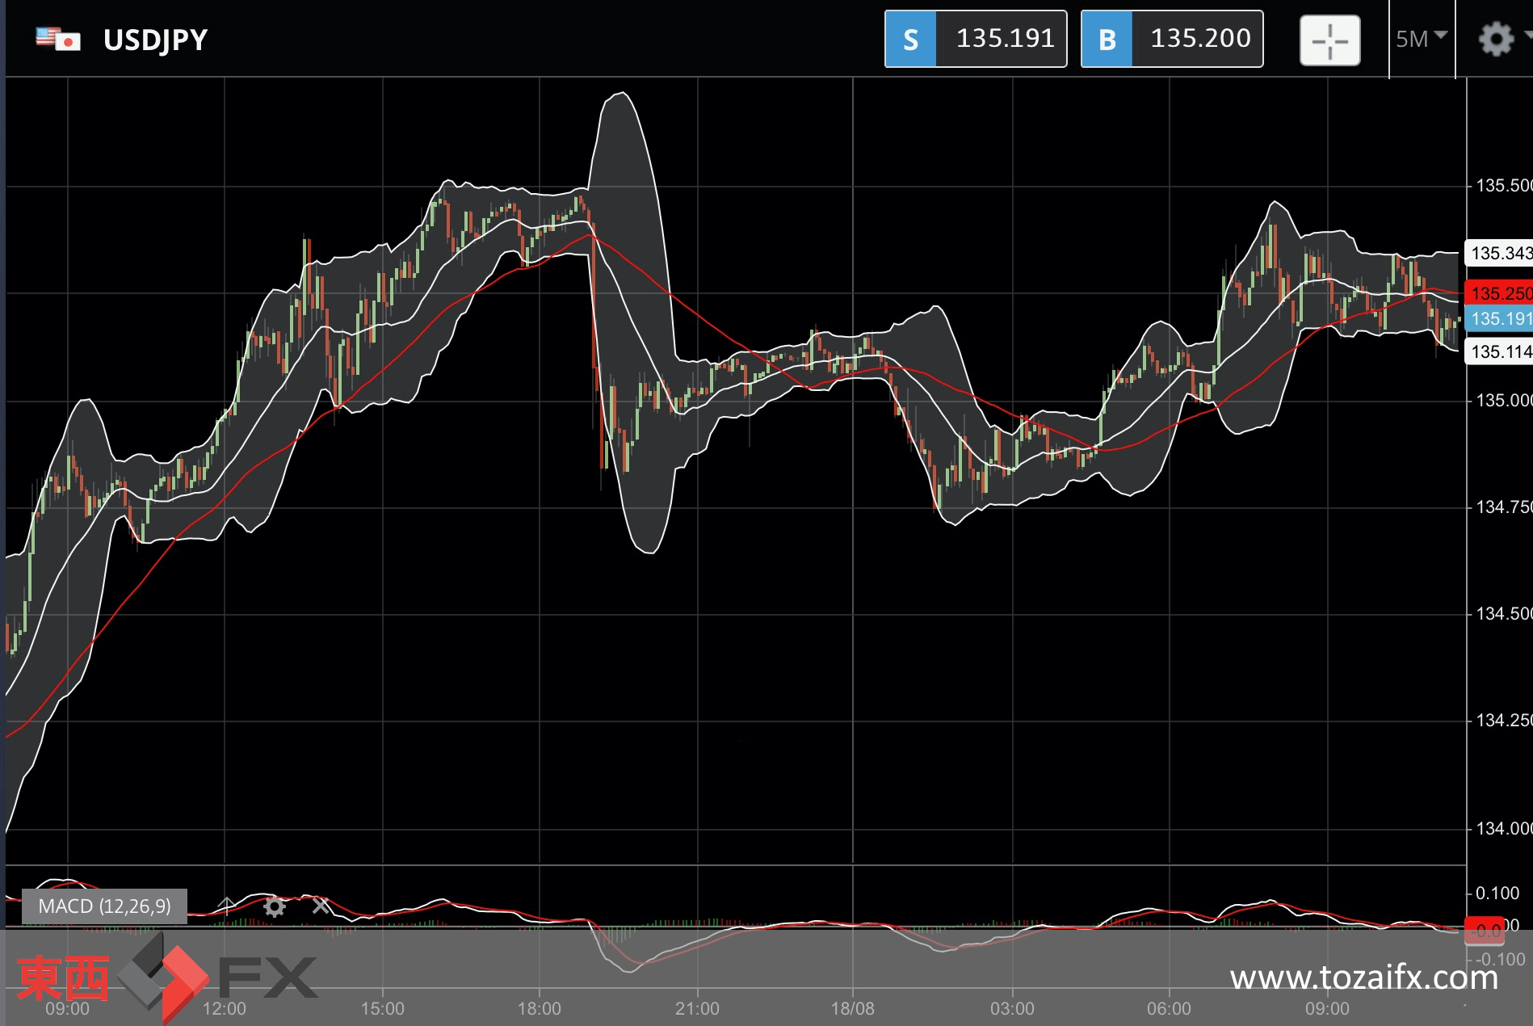Click the 135.114 lower band price tag
Viewport: 1533px width, 1026px height.
1499,351
